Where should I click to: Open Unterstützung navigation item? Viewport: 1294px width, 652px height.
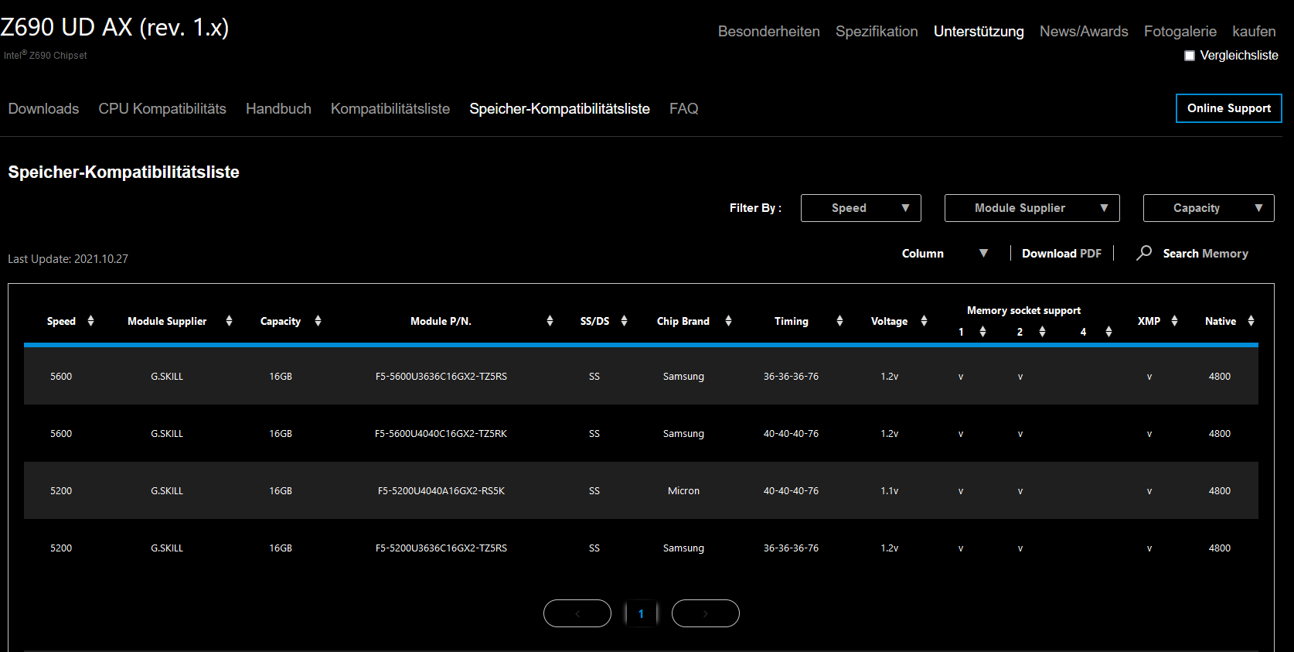tap(979, 32)
